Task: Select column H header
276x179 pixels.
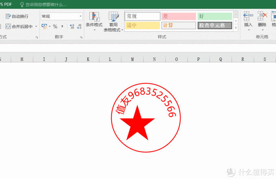Action: pyautogui.click(x=22, y=59)
